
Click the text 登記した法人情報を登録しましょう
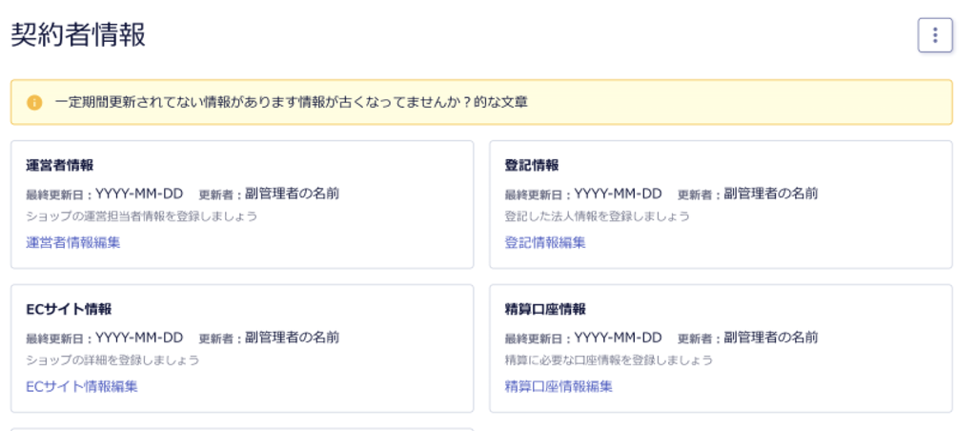(x=597, y=216)
